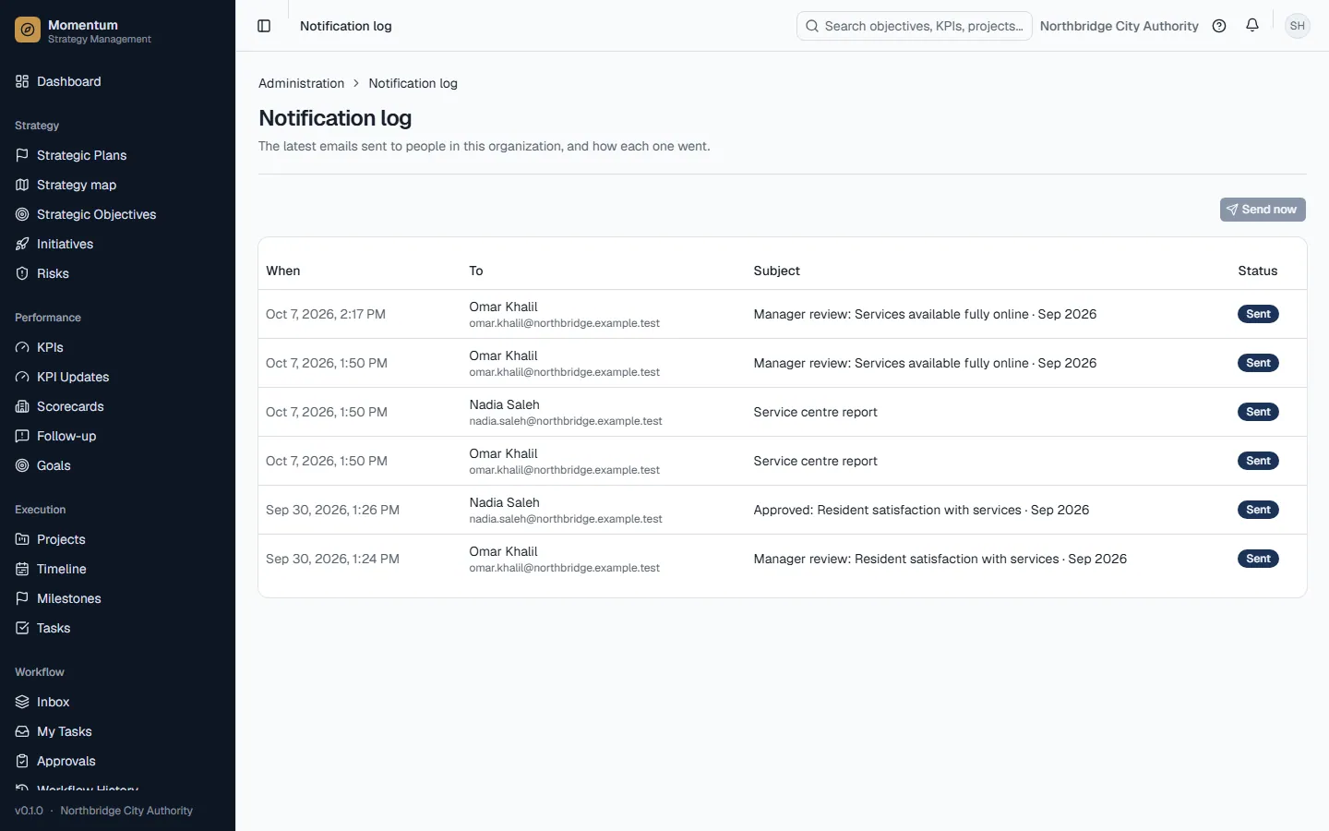Focus the search objectives input field

tap(915, 26)
